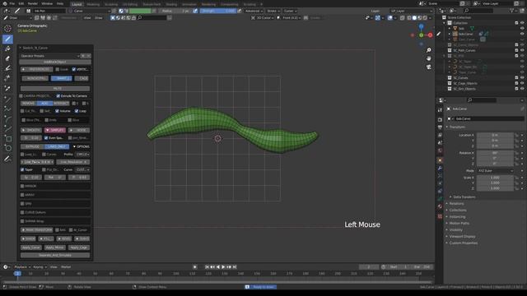527x296 pixels.
Task: Enable the Mirror checkbox
Action: [x=22, y=186]
